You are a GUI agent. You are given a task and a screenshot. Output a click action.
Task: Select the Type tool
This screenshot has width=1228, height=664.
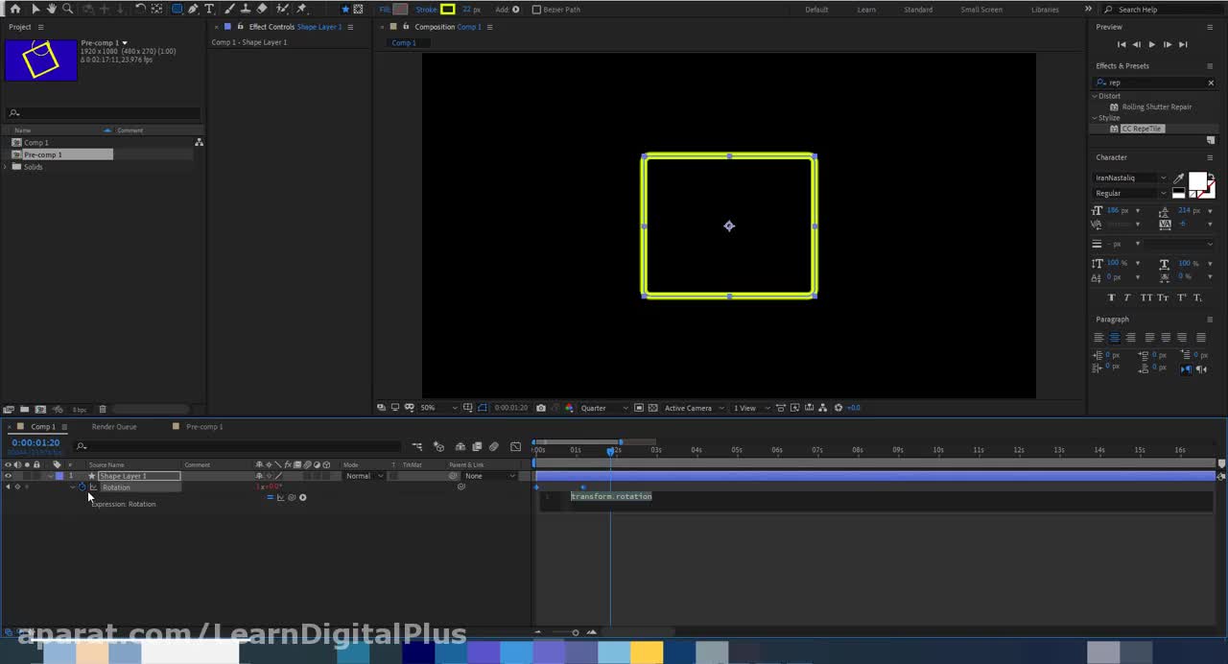point(209,9)
